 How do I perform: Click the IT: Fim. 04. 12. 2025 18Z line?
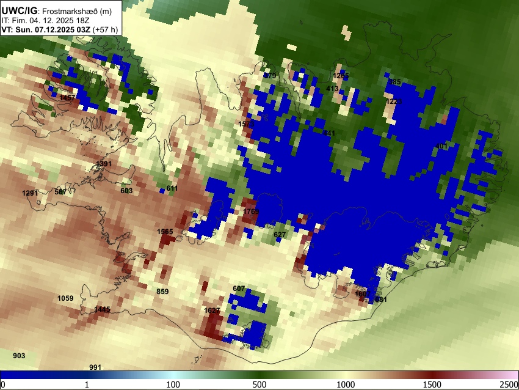coord(45,20)
